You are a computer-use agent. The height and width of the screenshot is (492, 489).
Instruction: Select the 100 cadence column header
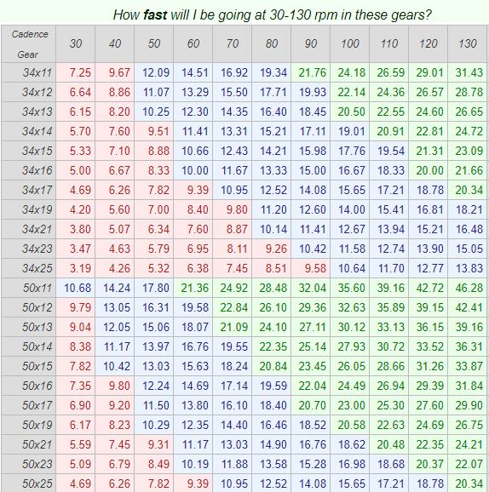click(x=350, y=43)
